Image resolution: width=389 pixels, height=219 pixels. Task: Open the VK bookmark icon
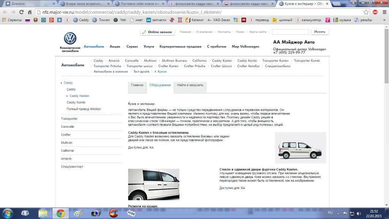(x=59, y=20)
